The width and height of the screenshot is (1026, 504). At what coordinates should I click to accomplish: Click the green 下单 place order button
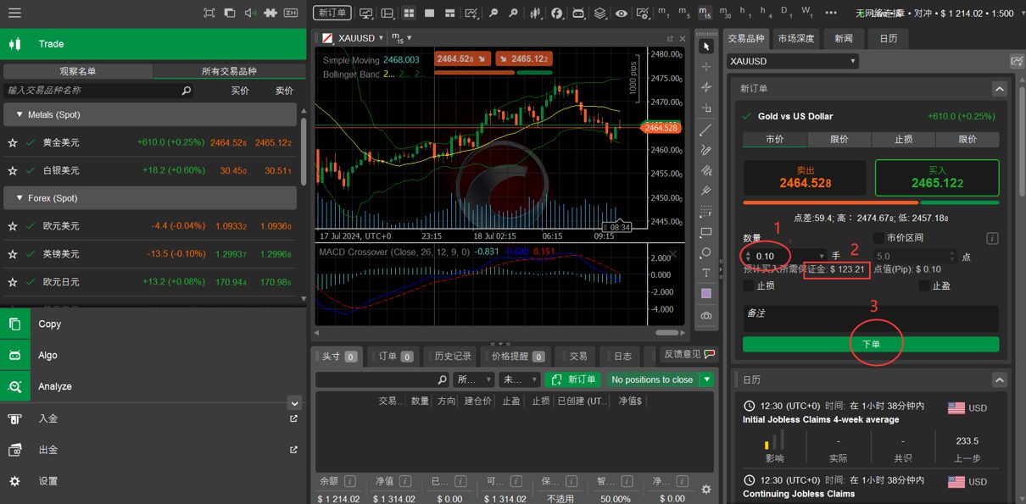[871, 345]
